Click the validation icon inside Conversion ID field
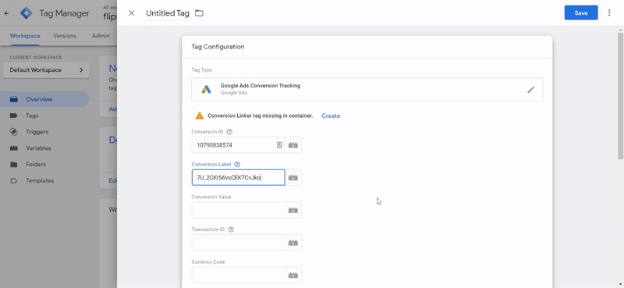Screen dimensions: 624x288 [x=279, y=145]
